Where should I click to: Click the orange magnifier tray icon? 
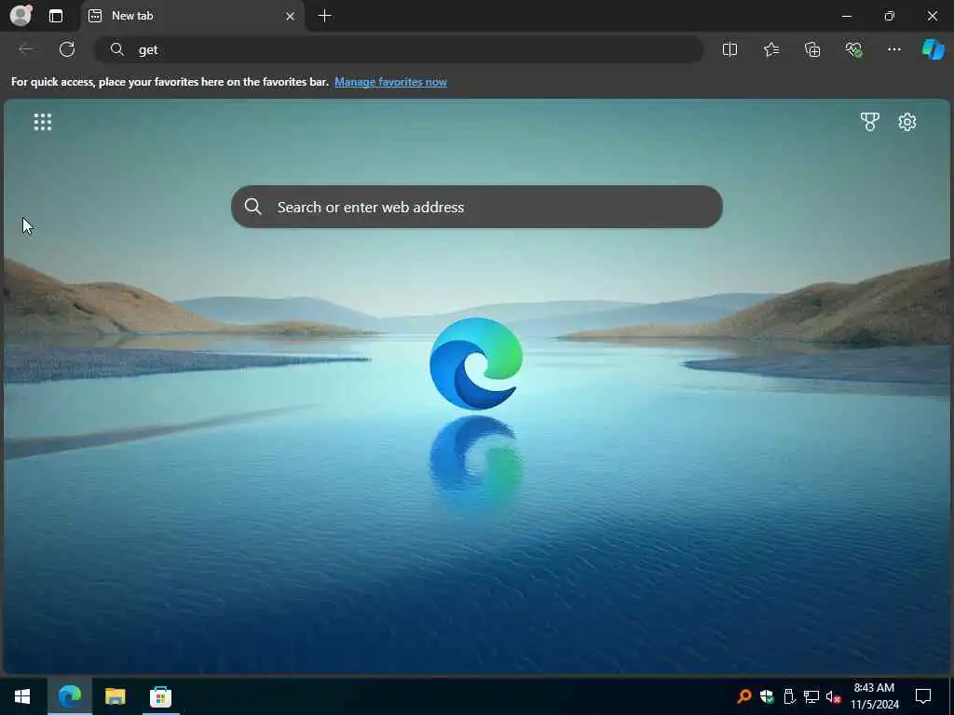[743, 696]
